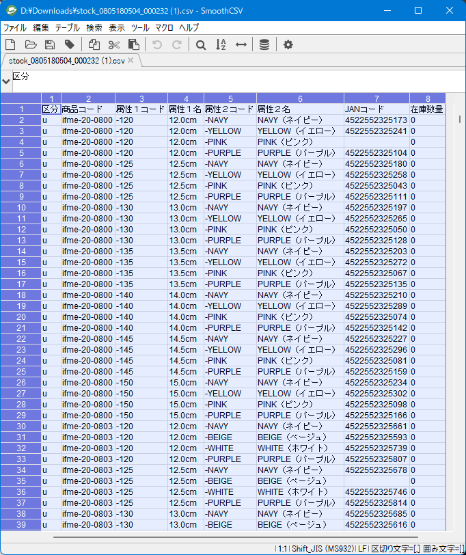
Task: Click the database stack icon
Action: (264, 45)
